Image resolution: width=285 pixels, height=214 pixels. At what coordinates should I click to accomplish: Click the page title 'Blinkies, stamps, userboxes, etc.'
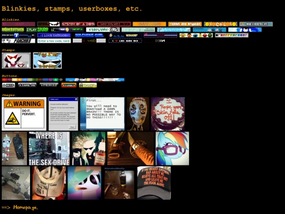click(72, 9)
